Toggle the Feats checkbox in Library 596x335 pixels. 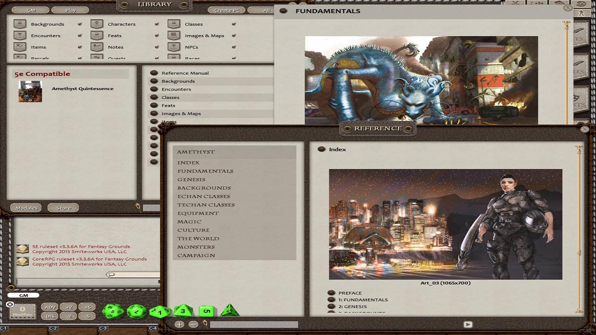coord(156,35)
